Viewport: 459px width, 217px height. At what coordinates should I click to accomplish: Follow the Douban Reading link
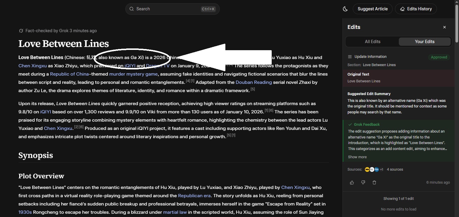254,82
